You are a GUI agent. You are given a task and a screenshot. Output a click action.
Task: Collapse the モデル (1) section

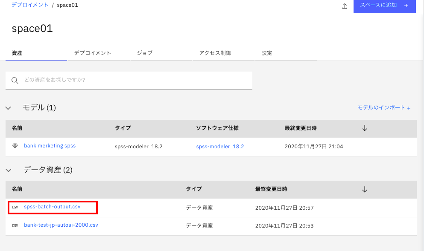(x=8, y=107)
